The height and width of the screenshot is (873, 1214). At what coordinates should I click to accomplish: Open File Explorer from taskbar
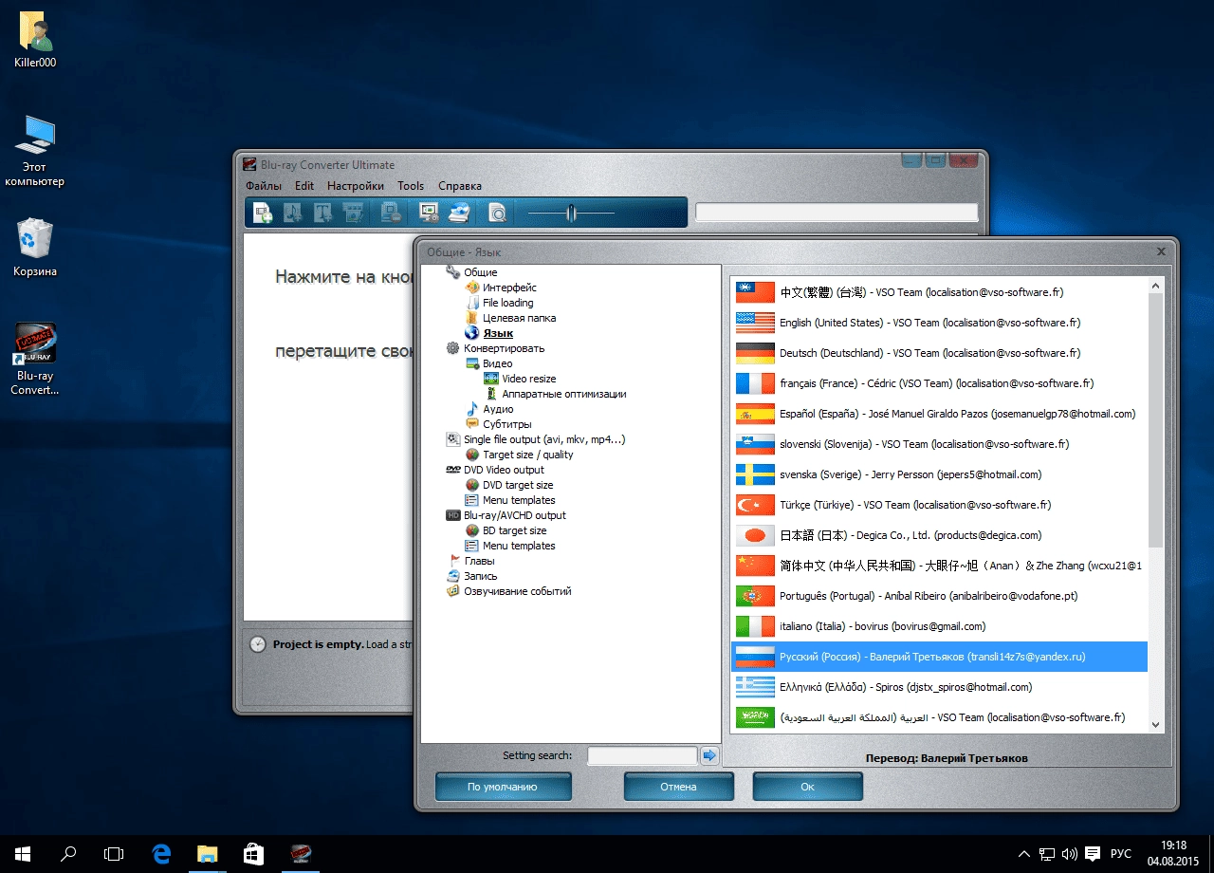point(207,854)
